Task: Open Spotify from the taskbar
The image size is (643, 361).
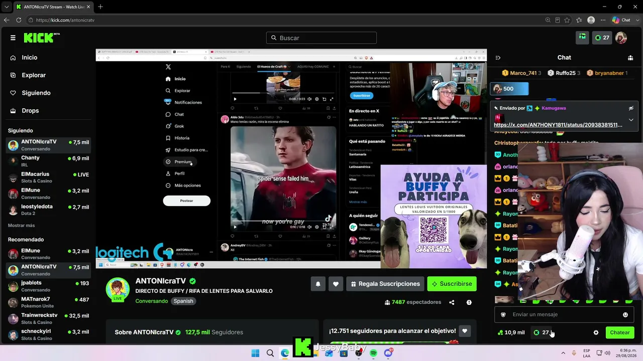Action: point(373,353)
